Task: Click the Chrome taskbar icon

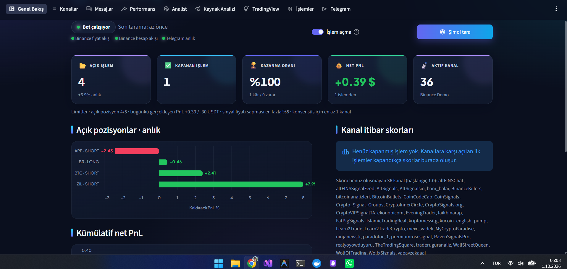Action: [x=252, y=263]
